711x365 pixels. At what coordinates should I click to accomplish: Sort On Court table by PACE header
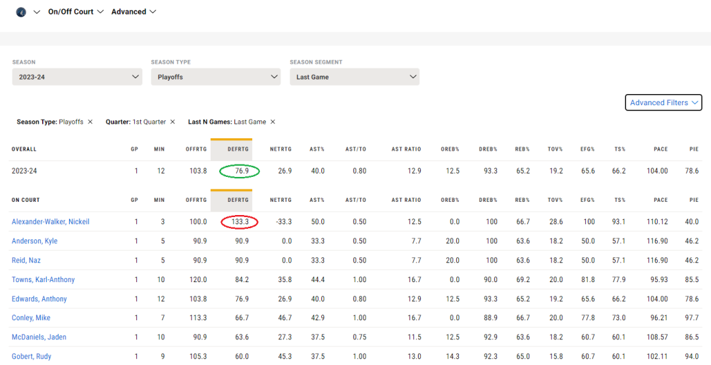pos(661,200)
